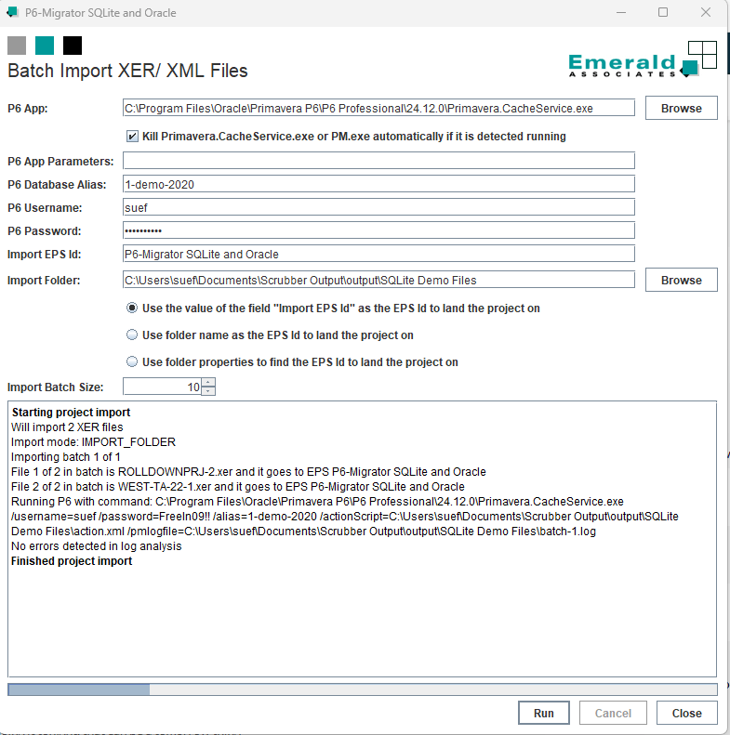The height and width of the screenshot is (735, 730).
Task: Click 'Will import 2 XER files' log line
Action: (67, 427)
